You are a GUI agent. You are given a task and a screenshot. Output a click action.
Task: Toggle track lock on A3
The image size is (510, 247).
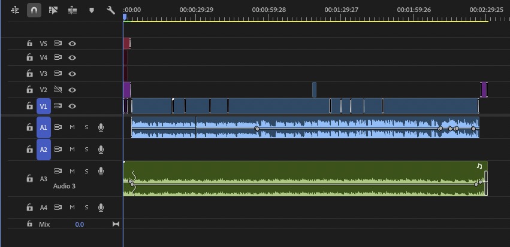[29, 178]
